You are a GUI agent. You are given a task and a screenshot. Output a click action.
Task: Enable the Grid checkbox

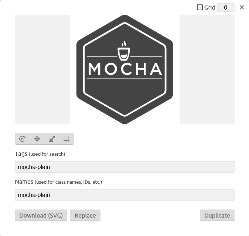(x=200, y=7)
